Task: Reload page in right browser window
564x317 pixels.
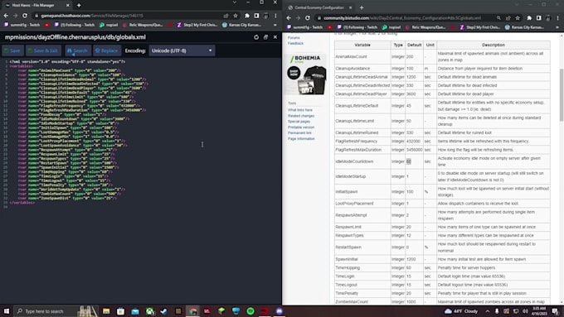Action: tap(308, 18)
